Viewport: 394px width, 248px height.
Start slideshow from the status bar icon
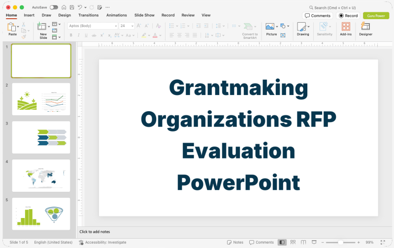(314, 242)
